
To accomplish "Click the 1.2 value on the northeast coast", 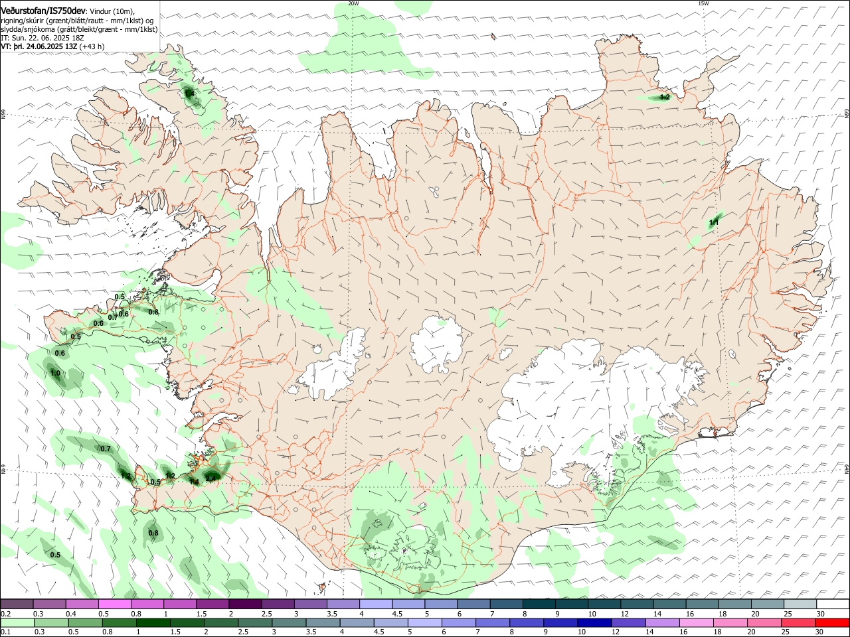I will click(665, 97).
